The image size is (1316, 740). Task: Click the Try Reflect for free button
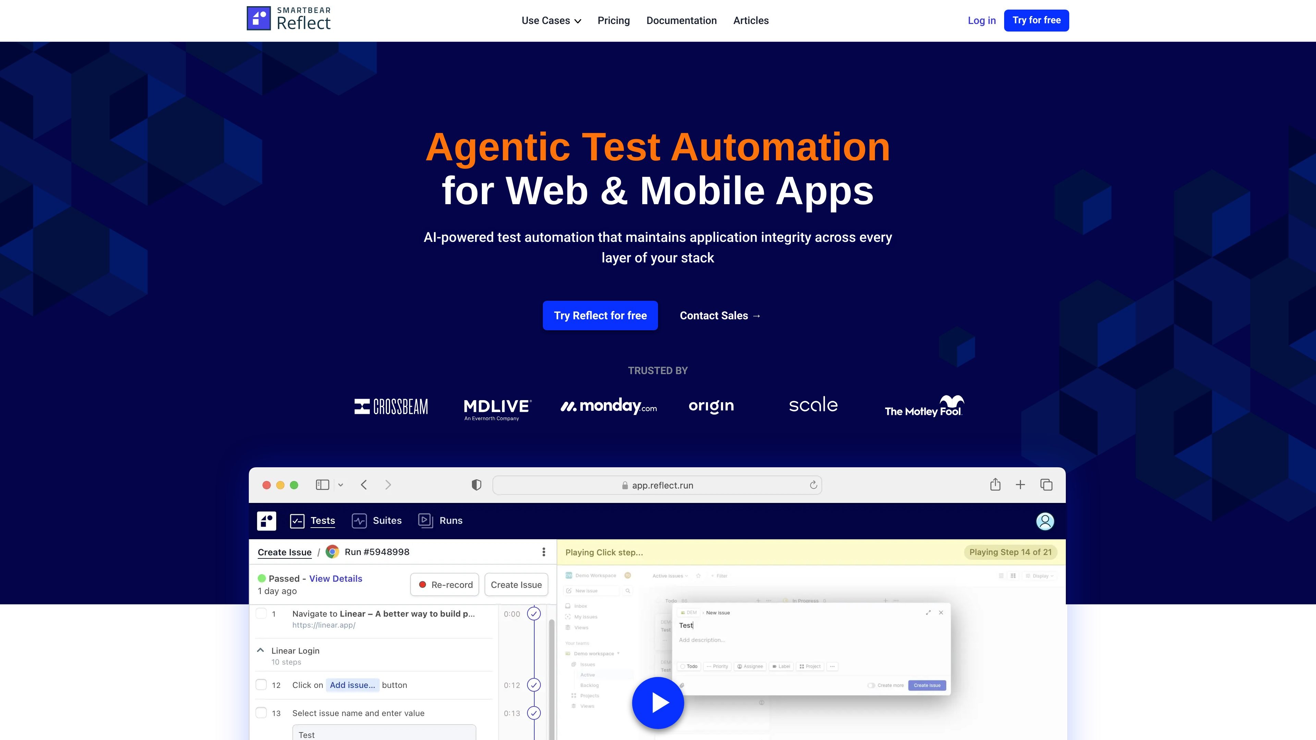(600, 316)
